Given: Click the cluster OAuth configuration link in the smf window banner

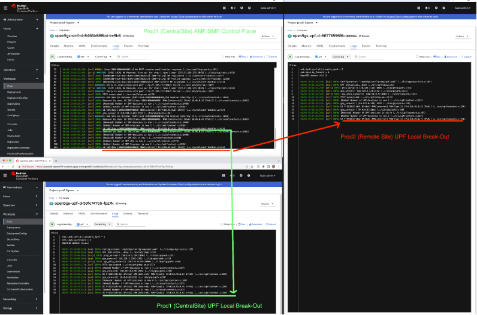Looking at the screenshot, I should click(180, 16).
